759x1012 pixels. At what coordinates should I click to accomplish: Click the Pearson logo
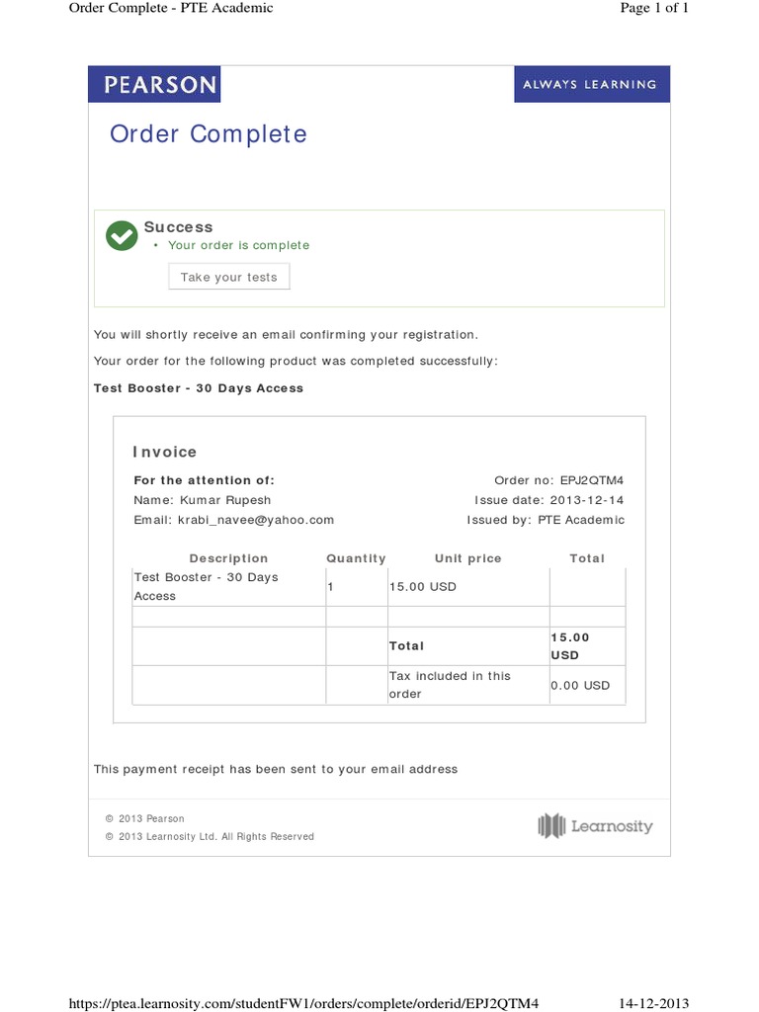(154, 85)
